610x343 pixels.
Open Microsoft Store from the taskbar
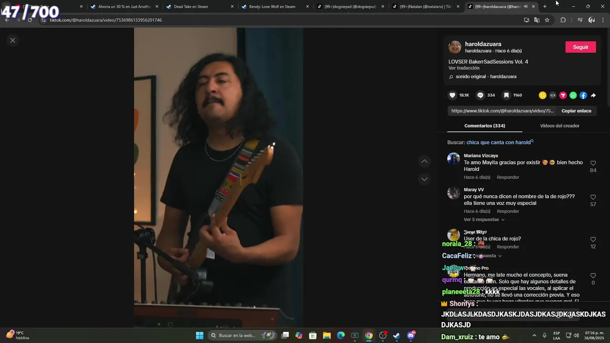[313, 335]
